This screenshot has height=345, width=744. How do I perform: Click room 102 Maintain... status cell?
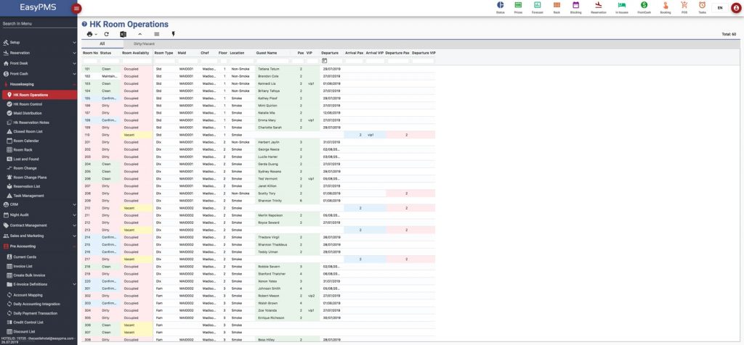click(x=110, y=76)
